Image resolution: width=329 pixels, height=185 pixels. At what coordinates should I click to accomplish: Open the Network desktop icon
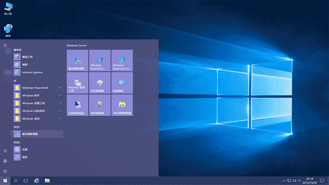click(x=8, y=30)
